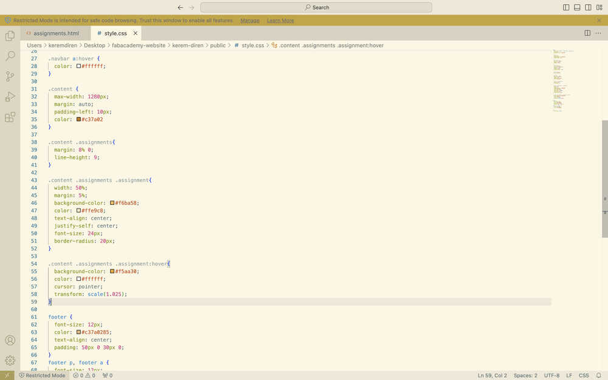Open the Explorer view in activity bar
Screen dimensions: 608x380
click(10, 36)
